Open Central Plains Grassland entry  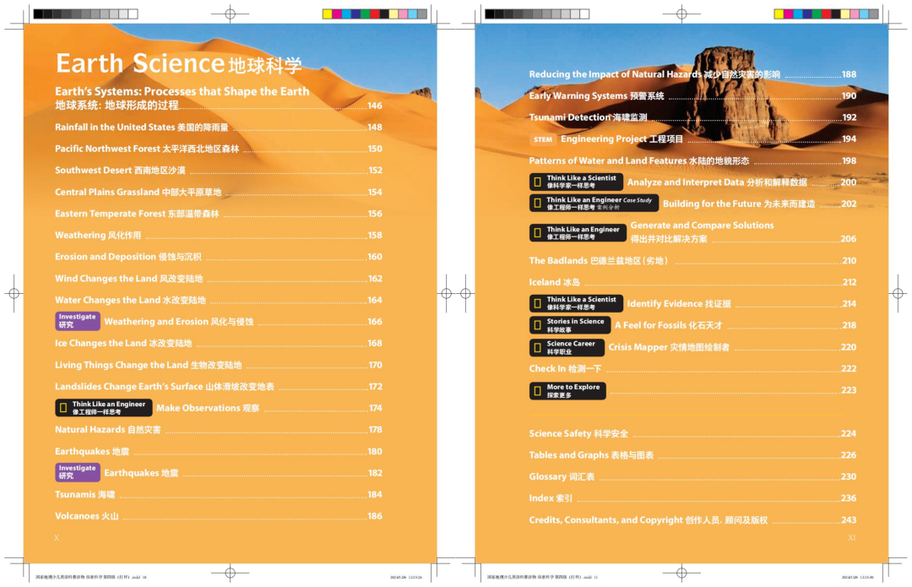138,192
